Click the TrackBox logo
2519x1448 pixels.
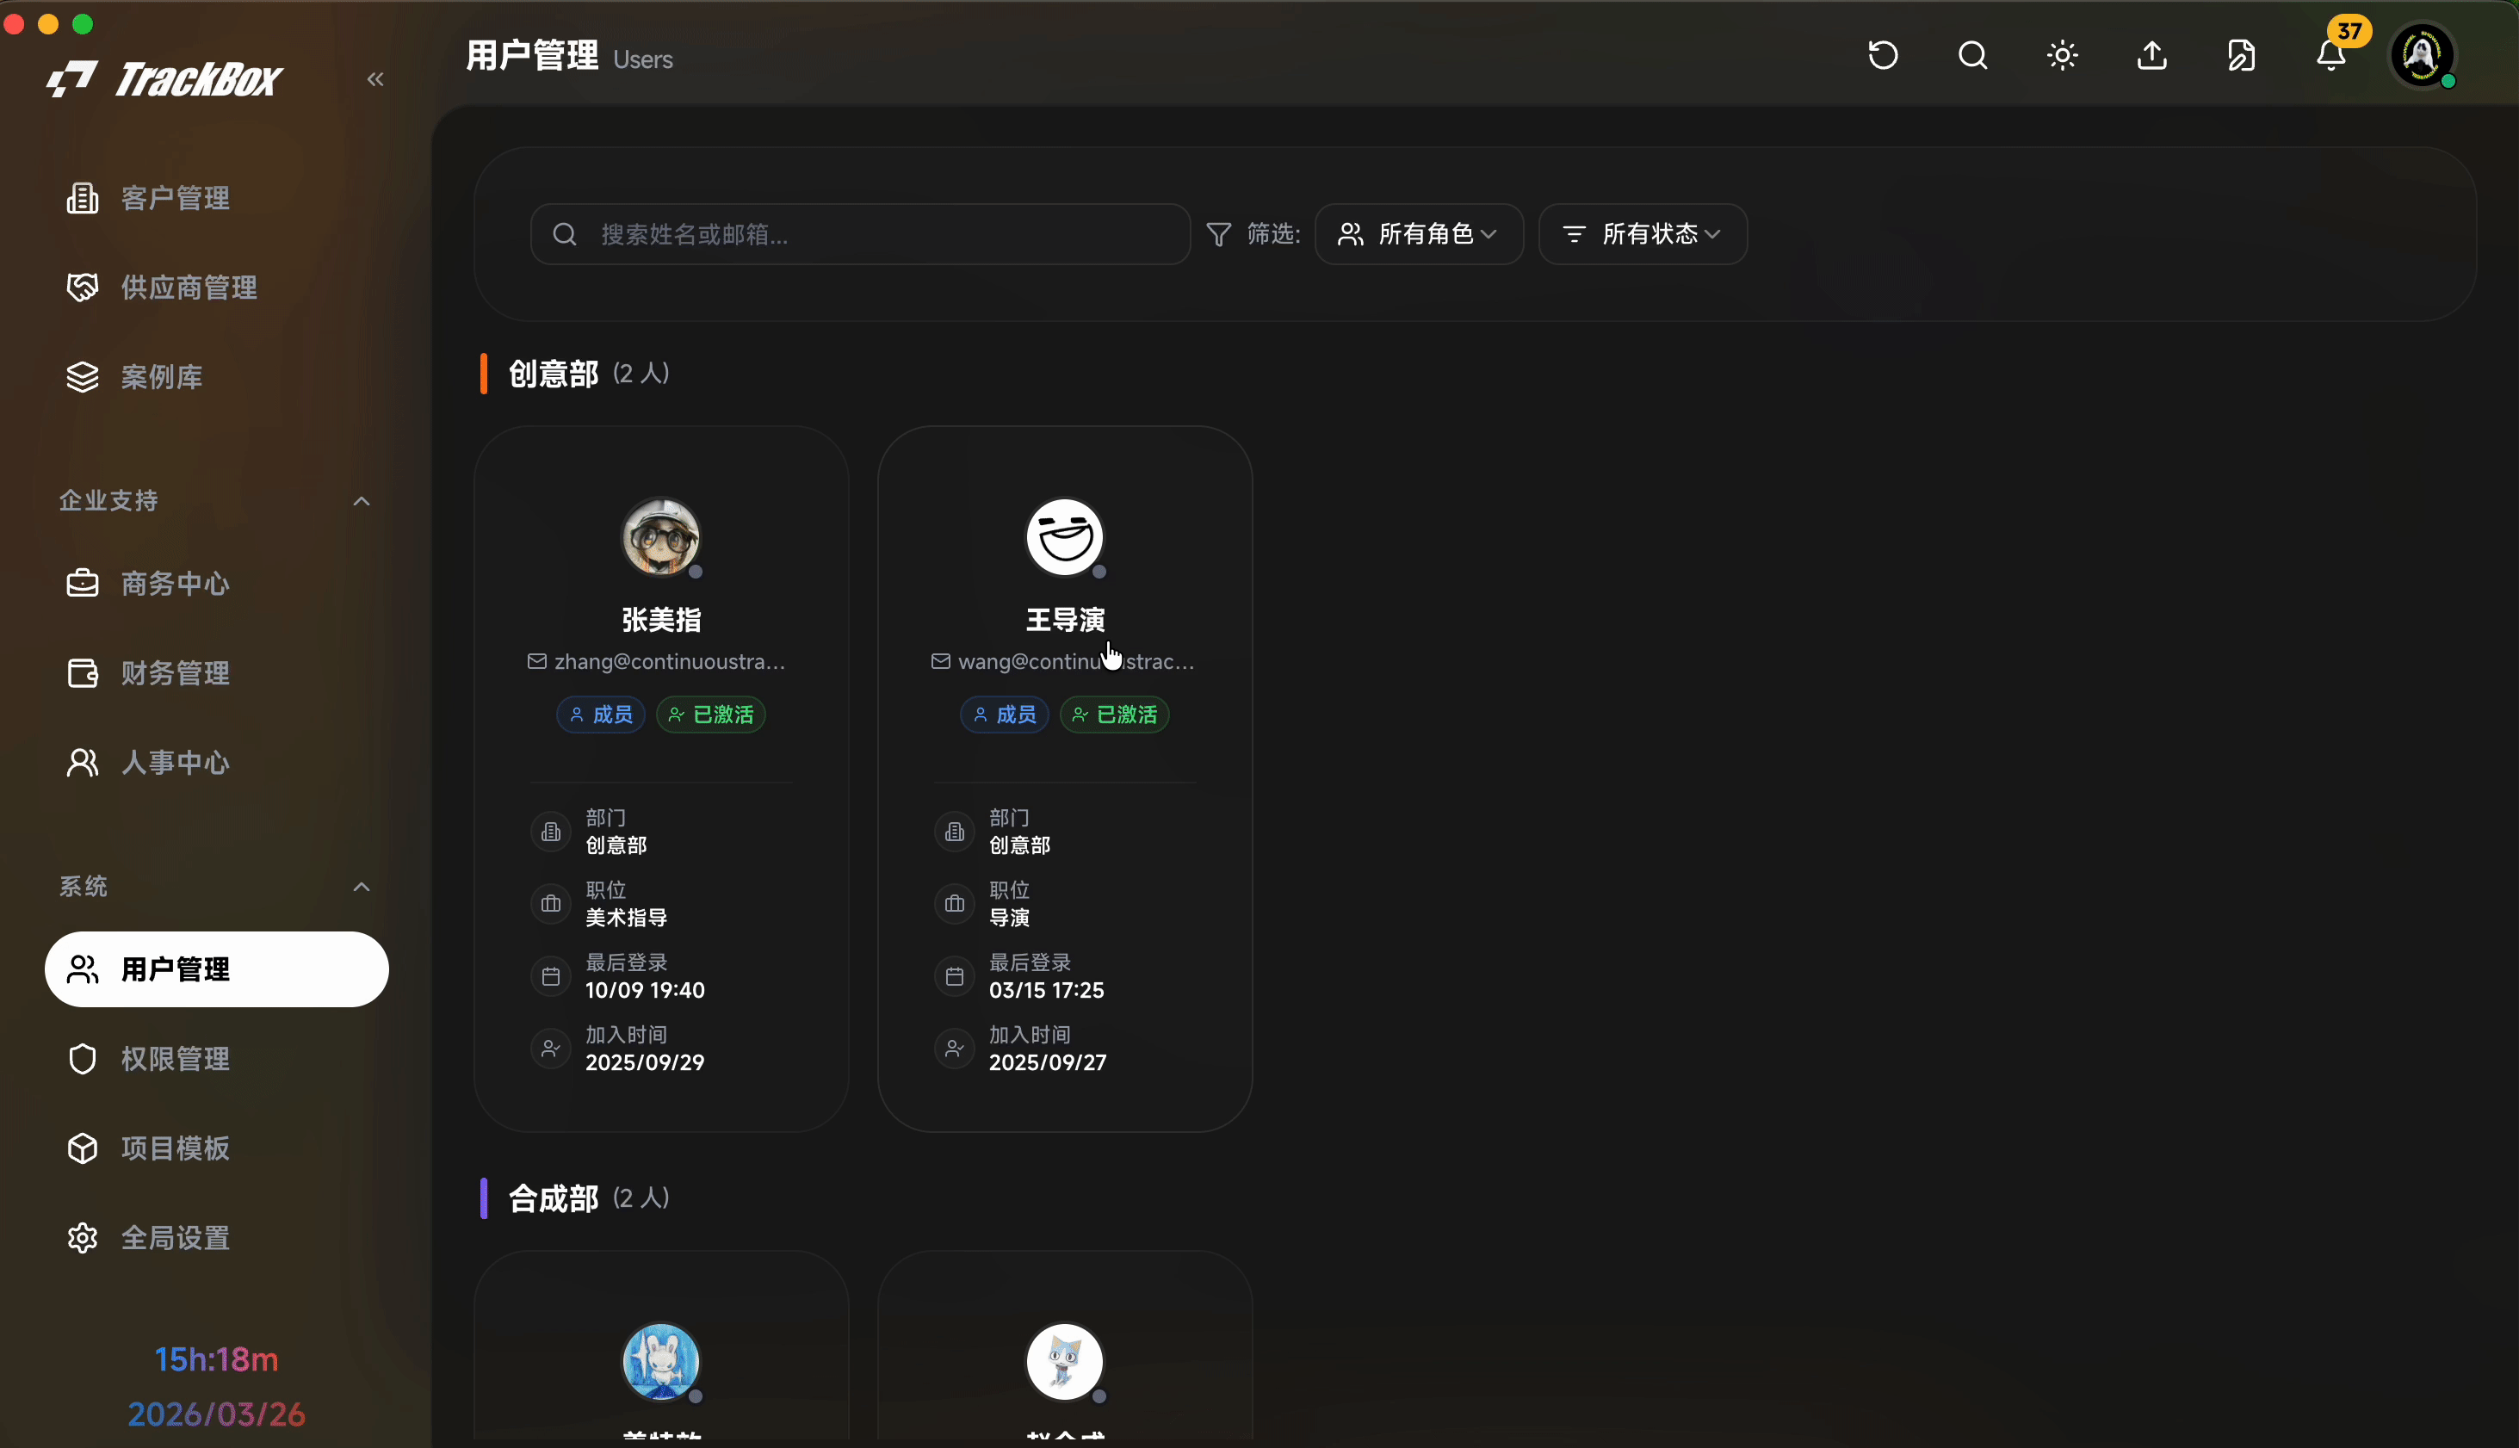pyautogui.click(x=164, y=79)
